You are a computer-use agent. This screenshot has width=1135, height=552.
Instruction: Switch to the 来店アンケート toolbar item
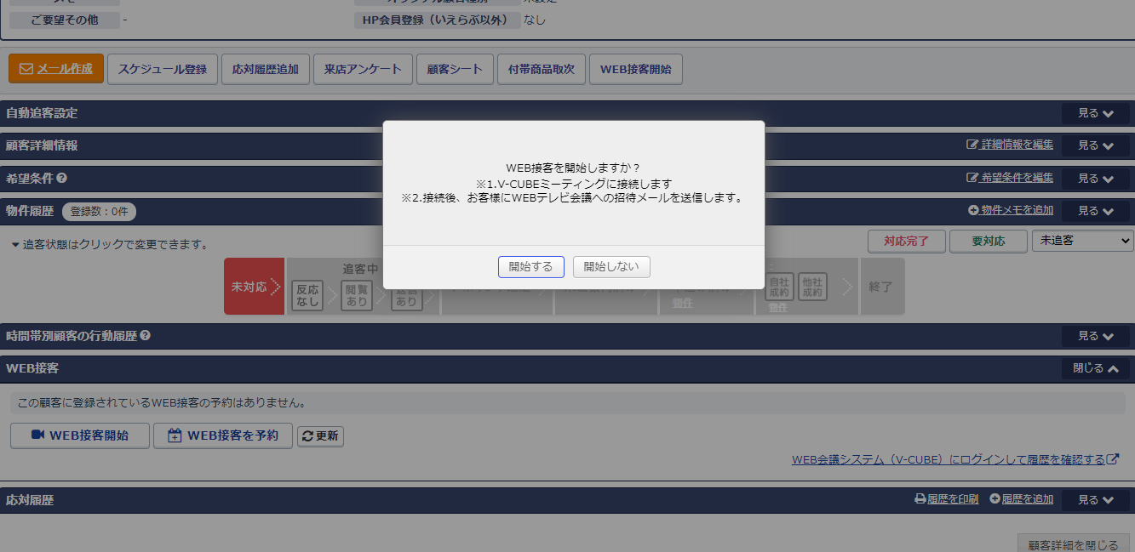(x=363, y=69)
